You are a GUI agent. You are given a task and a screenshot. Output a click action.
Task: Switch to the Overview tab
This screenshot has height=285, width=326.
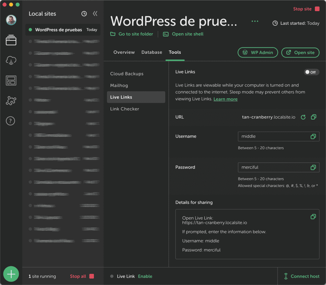click(x=124, y=52)
